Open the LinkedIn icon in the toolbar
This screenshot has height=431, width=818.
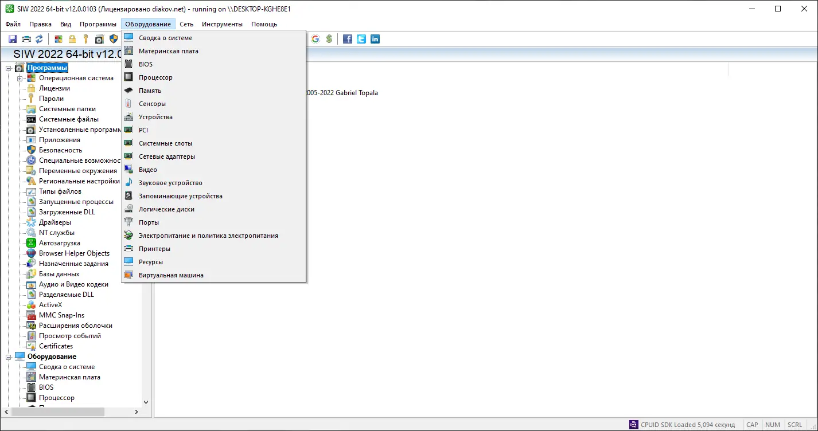(375, 39)
